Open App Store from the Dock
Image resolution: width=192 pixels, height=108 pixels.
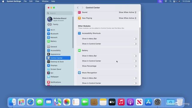pyautogui.click(x=148, y=102)
